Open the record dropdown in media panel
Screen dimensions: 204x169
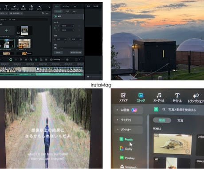(16, 13)
